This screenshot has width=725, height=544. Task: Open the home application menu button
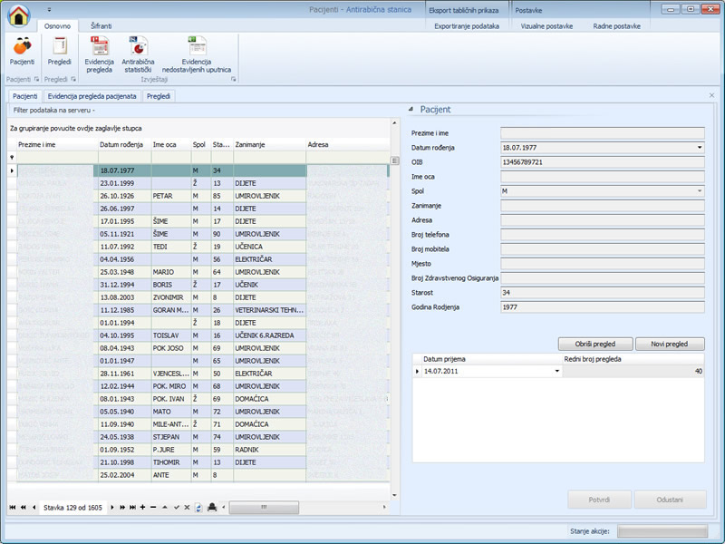[18, 15]
